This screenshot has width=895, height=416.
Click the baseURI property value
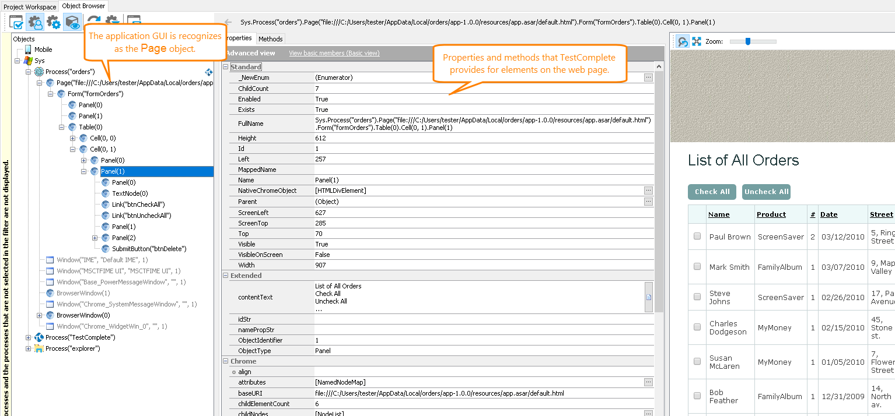439,393
